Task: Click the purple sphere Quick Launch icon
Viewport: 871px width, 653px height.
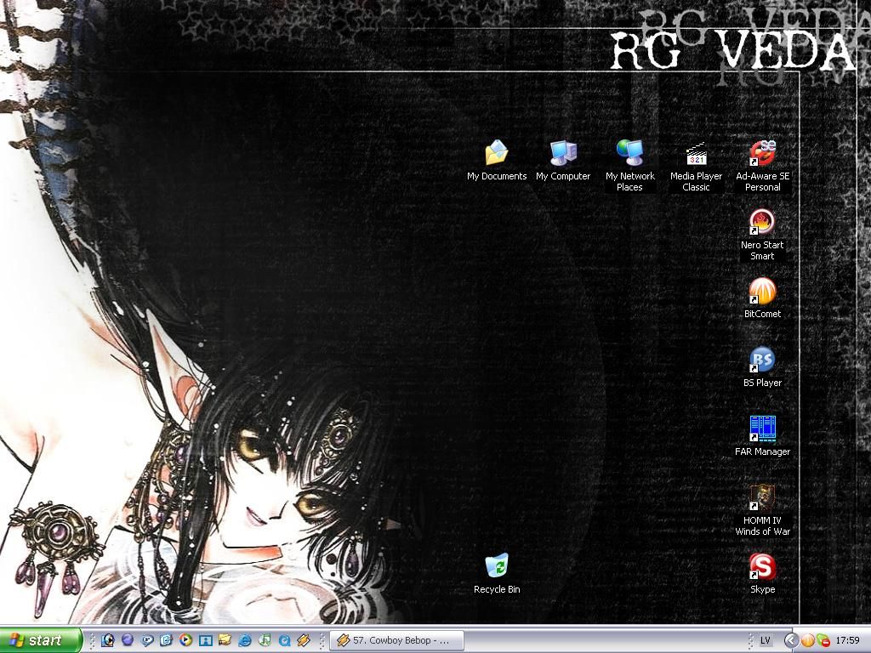Action: 128,640
